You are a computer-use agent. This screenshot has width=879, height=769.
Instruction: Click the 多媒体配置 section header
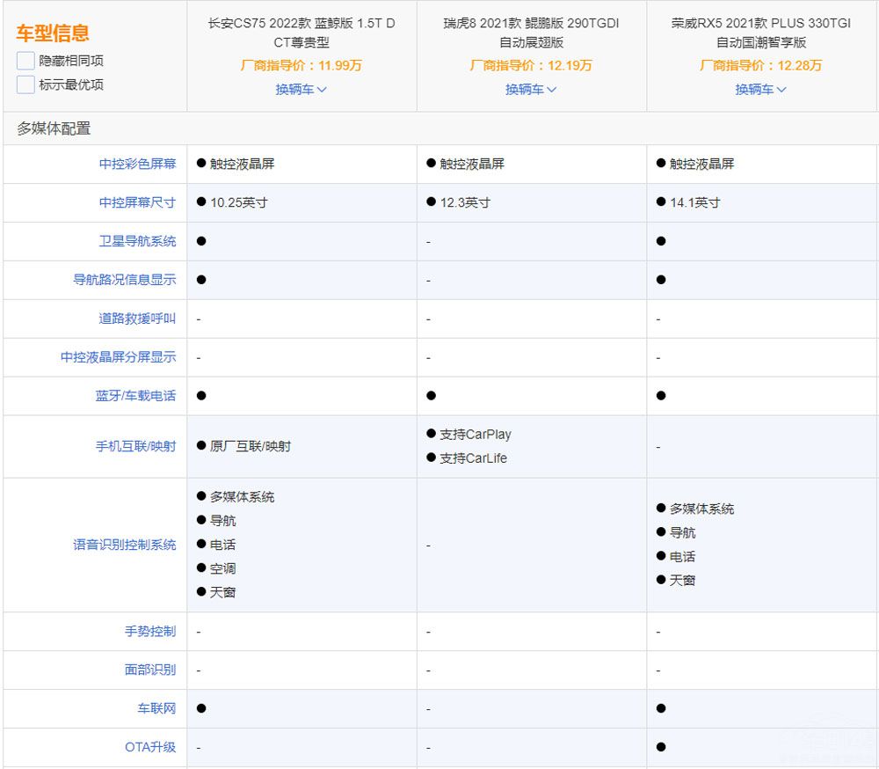click(54, 128)
